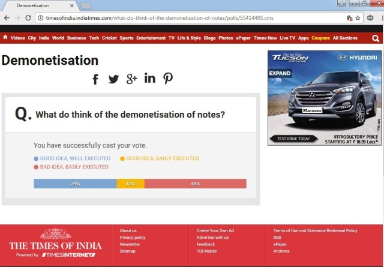Go to the Coupons navigation item

tap(320, 38)
